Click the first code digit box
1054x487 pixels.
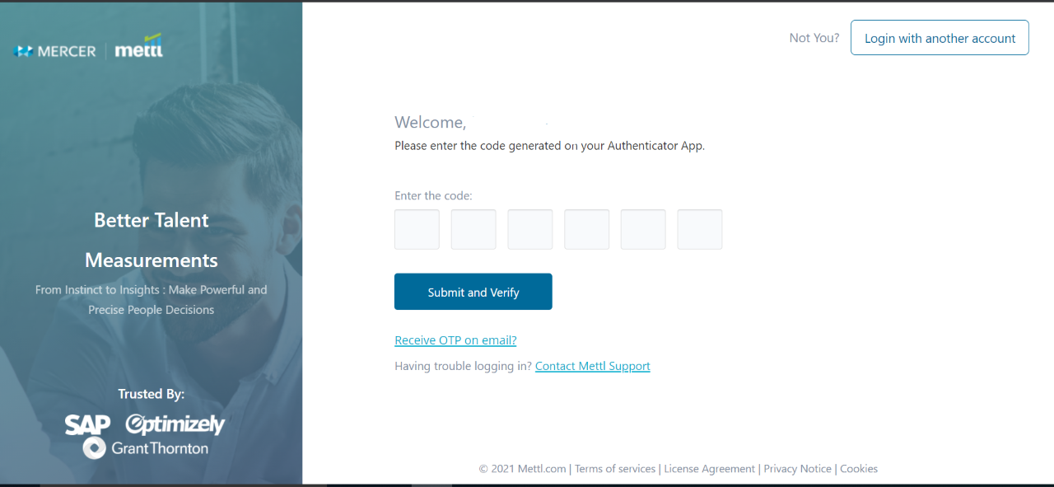point(417,229)
